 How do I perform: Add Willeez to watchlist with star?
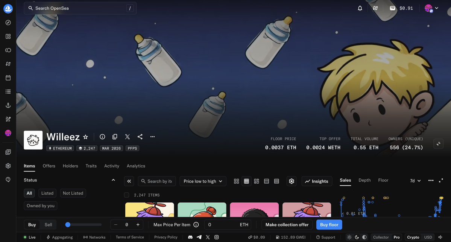coord(85,137)
